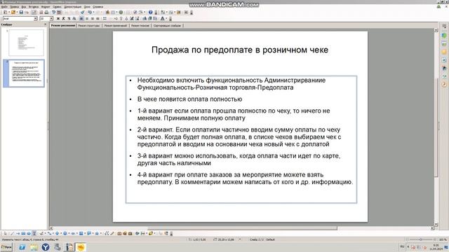Expand the Basic Shapes dropdown arrow
449x252 pixels.
[x=61, y=233]
